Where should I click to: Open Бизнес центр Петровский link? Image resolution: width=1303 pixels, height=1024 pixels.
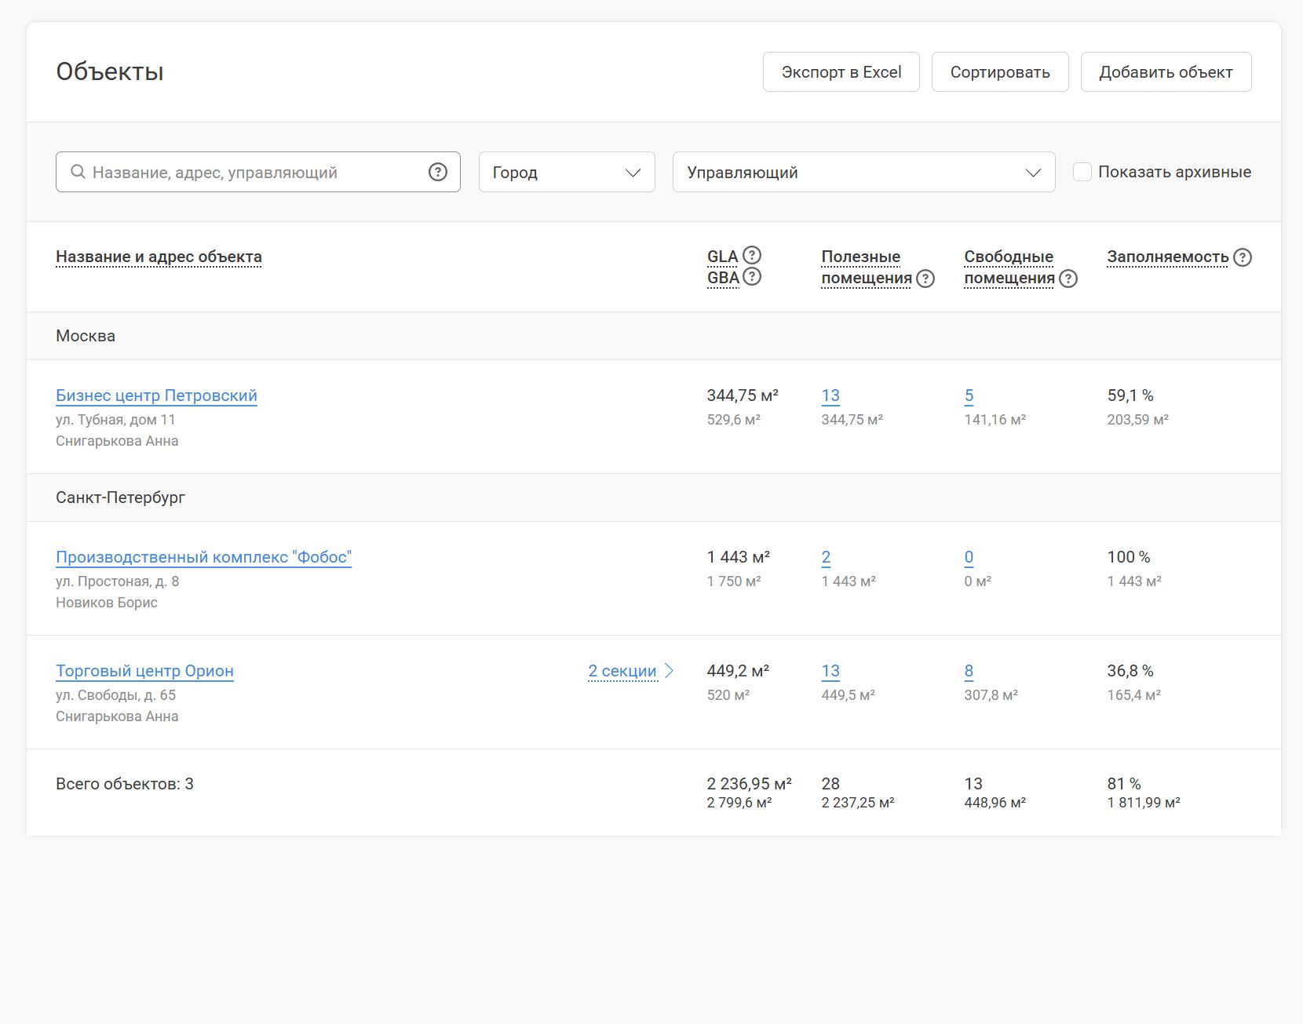(x=156, y=395)
